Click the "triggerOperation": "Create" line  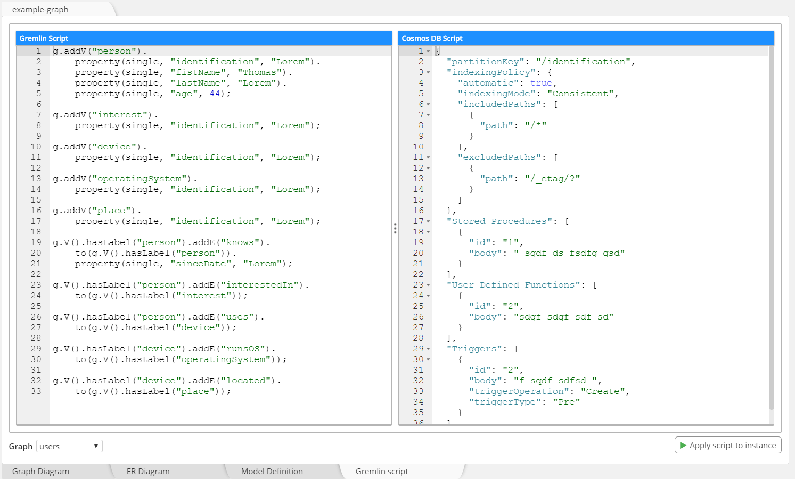(x=550, y=391)
